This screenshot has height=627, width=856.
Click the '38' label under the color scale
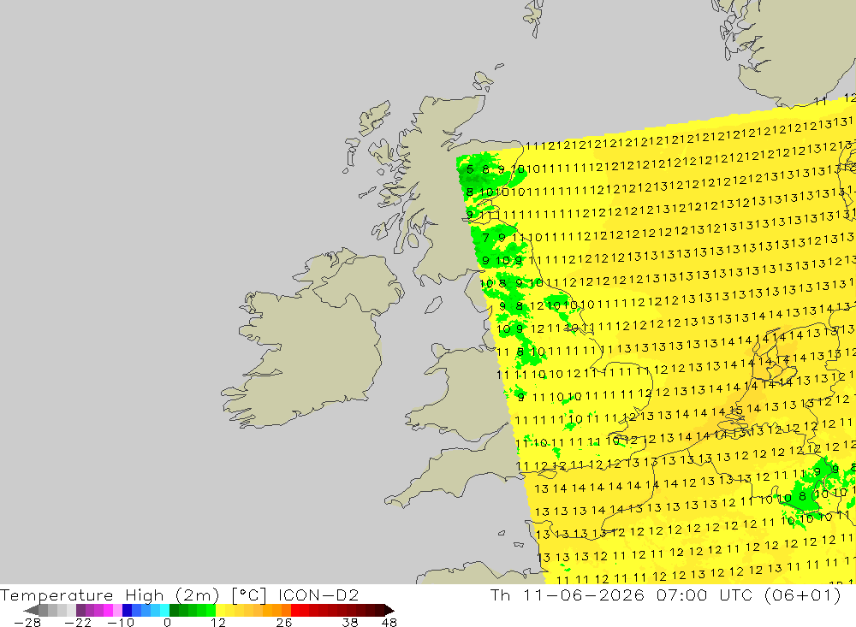pyautogui.click(x=350, y=623)
